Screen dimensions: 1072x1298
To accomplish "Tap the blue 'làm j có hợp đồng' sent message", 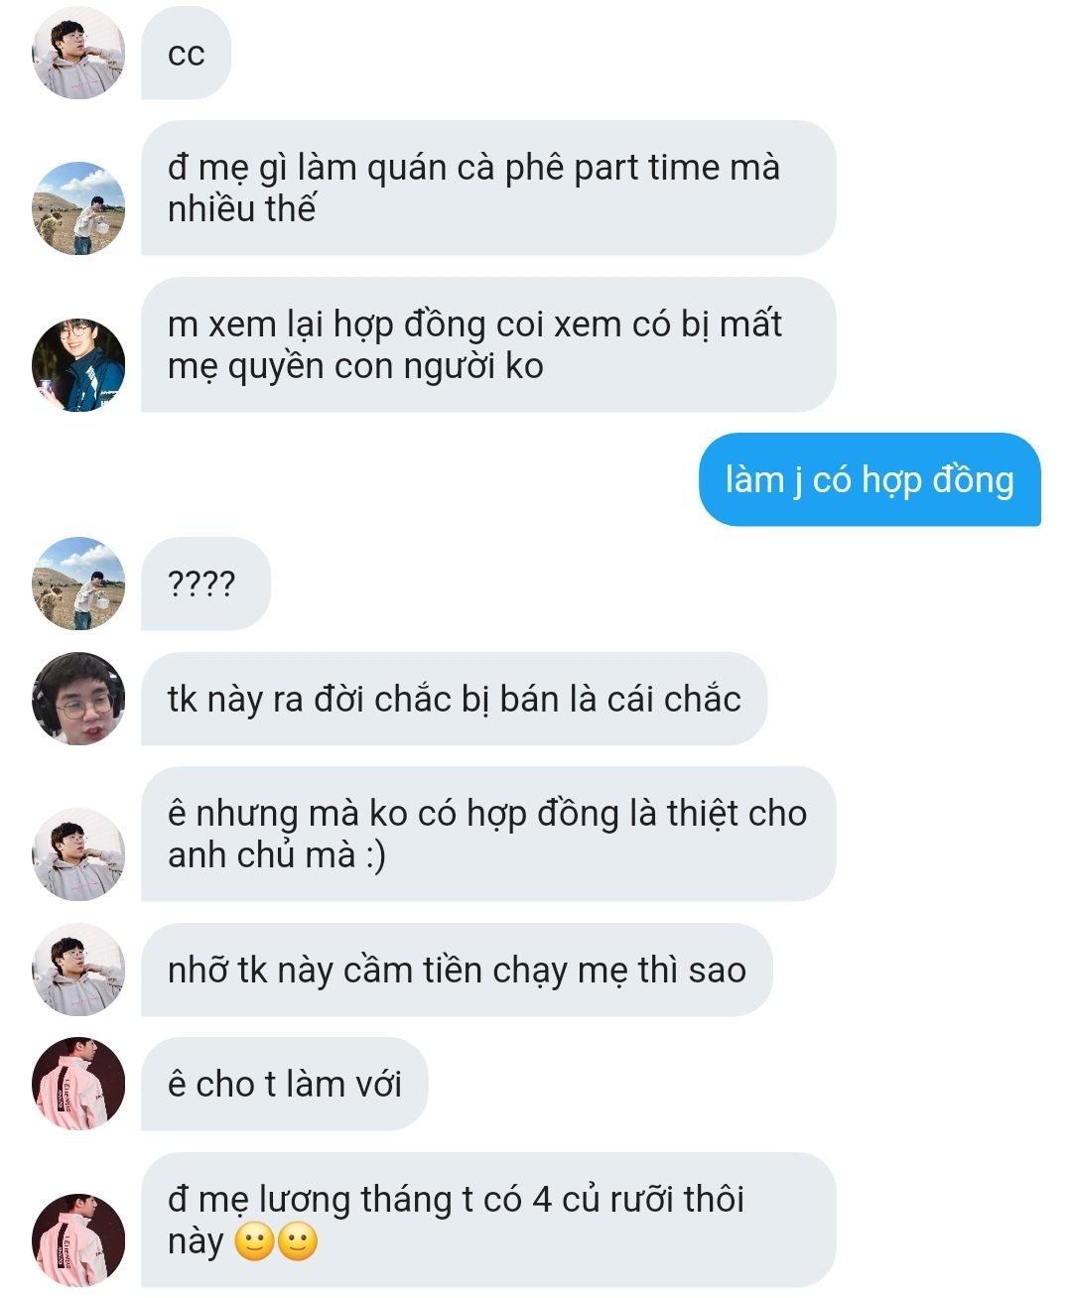I will 870,479.
